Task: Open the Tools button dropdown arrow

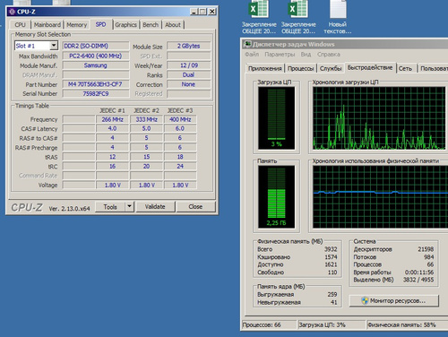Action: click(x=129, y=206)
